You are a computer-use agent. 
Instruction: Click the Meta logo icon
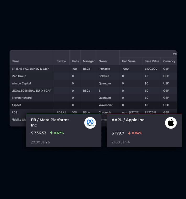90,123
